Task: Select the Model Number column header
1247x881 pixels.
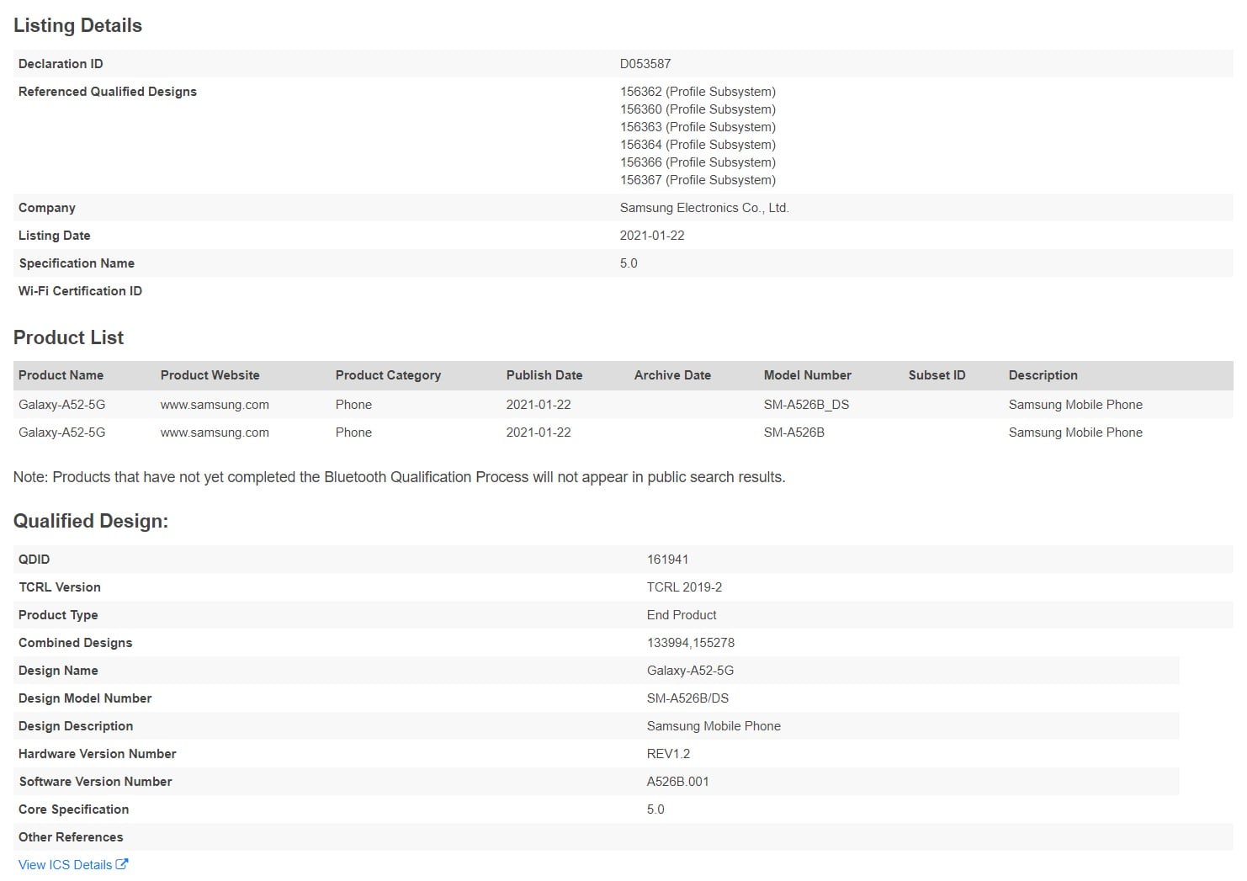Action: coord(807,375)
